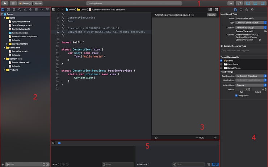Click the code review arrows button
This screenshot has height=167, width=268.
(x=239, y=3)
